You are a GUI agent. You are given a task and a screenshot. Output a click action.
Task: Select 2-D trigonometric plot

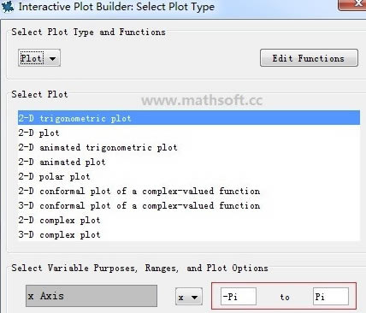click(x=189, y=118)
